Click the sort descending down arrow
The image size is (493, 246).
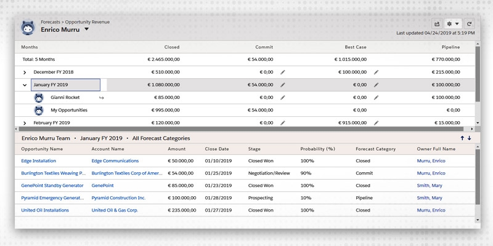coord(469,138)
